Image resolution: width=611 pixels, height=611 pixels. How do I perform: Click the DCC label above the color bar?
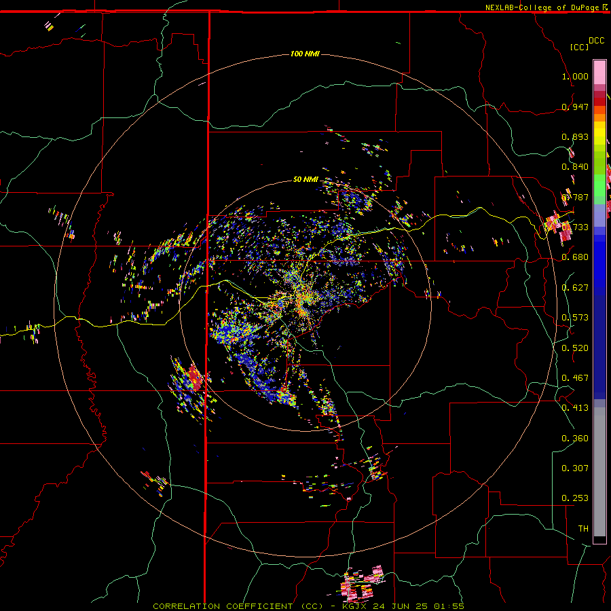point(597,41)
